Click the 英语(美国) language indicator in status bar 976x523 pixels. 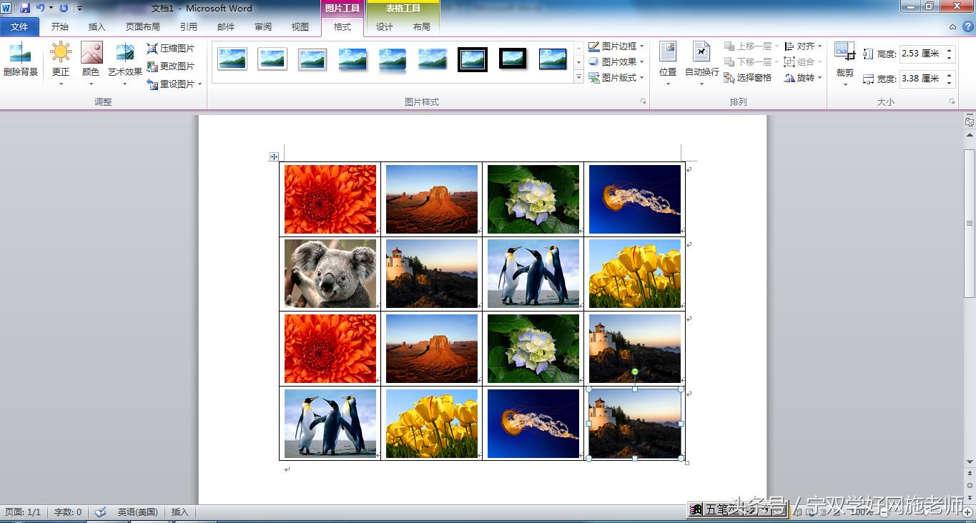(x=137, y=512)
